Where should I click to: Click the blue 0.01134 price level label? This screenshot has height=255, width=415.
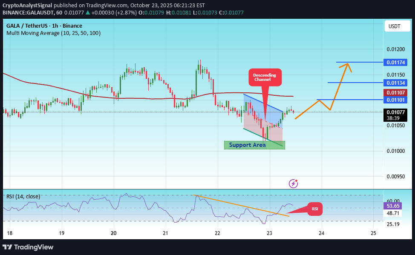click(395, 83)
